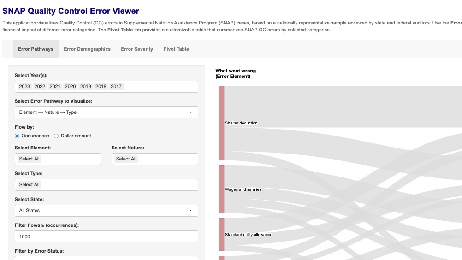The width and height of the screenshot is (462, 260).
Task: Click the Shelter deduction label in chart
Action: pyautogui.click(x=241, y=123)
